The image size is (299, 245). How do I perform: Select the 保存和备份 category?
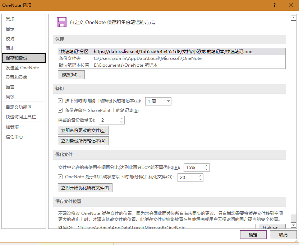(24, 58)
